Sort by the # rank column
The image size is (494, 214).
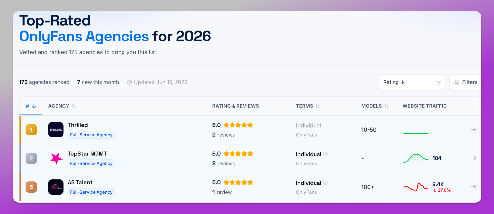coord(31,106)
